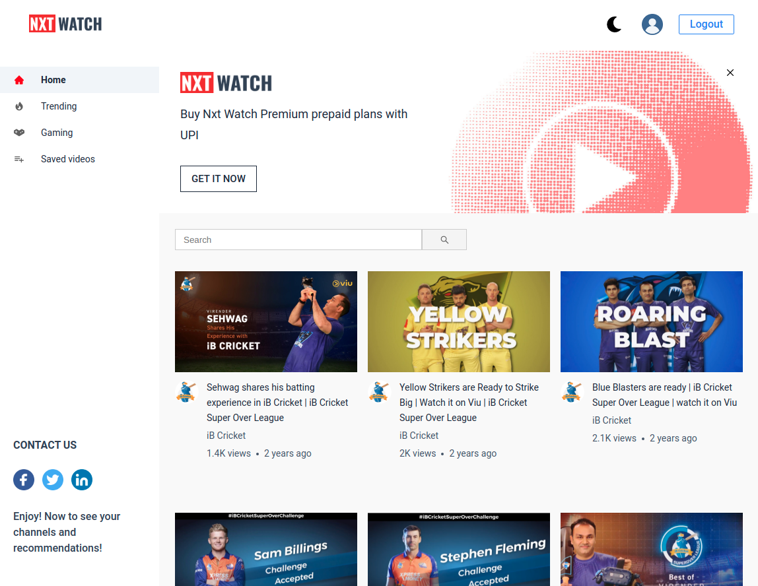Open the Stephen Fleming challenge thumbnail
The height and width of the screenshot is (586, 758).
coord(459,549)
